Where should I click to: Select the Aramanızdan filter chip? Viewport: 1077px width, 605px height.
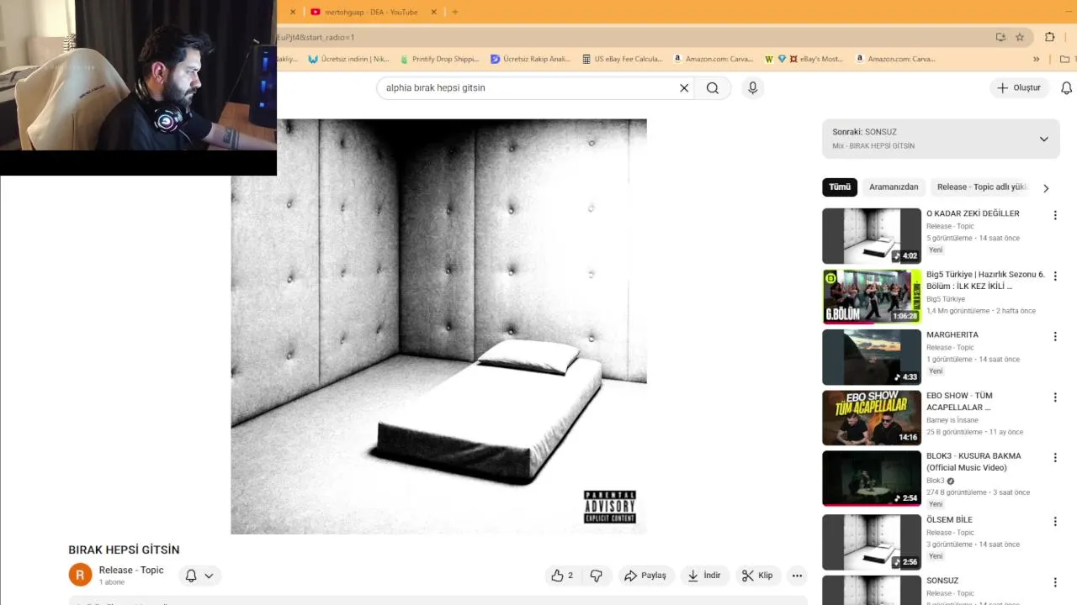pos(894,187)
